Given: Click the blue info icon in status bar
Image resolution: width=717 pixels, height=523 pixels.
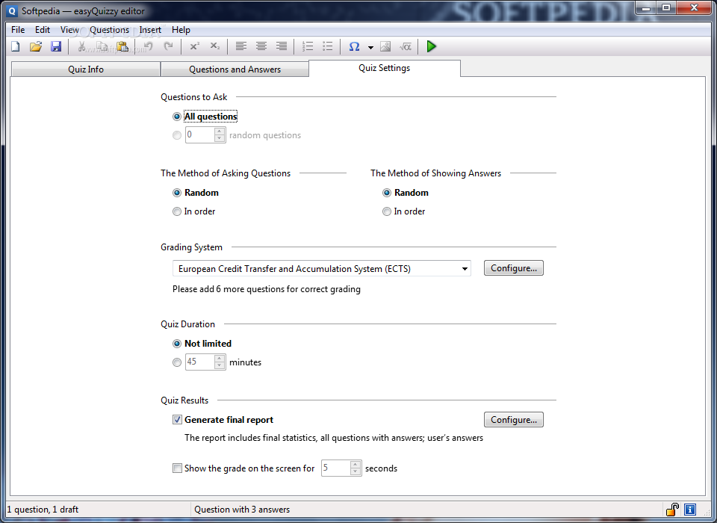Looking at the screenshot, I should click(x=690, y=510).
